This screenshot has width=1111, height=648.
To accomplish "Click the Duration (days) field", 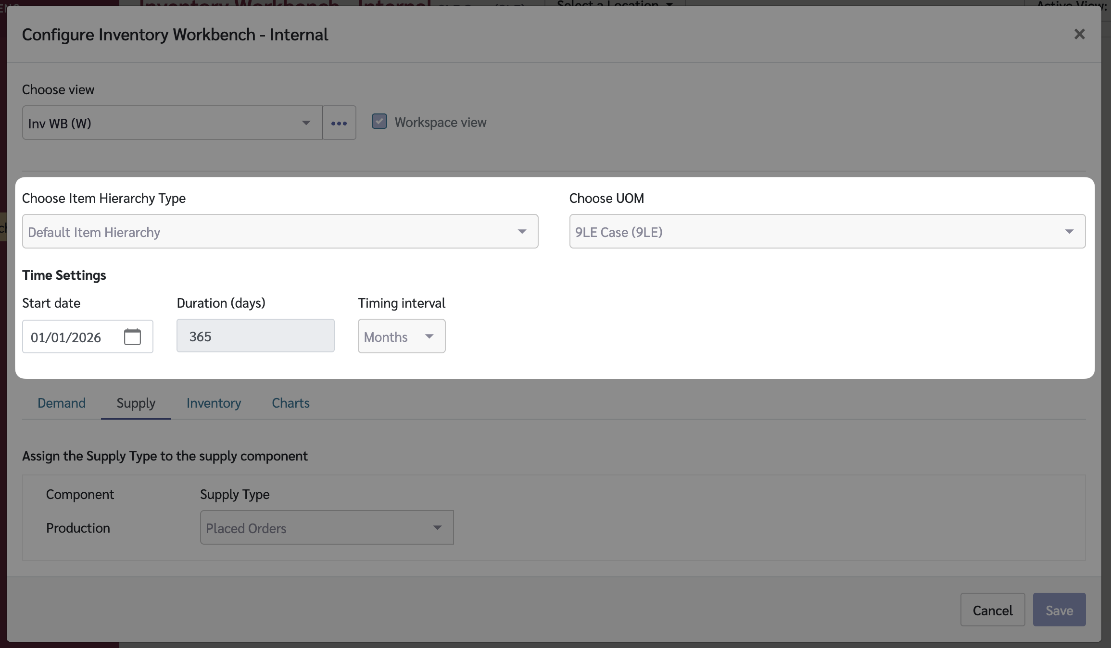I will coord(255,336).
